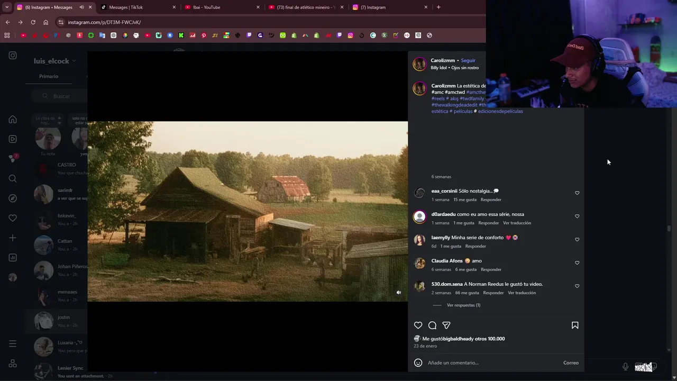Open new browser tab
Screen dimensions: 677x381
(x=438, y=7)
